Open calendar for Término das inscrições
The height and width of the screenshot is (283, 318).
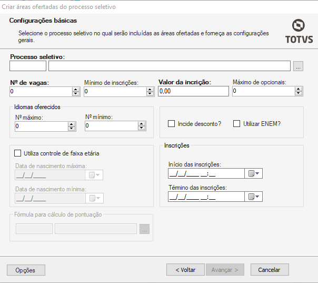click(254, 197)
